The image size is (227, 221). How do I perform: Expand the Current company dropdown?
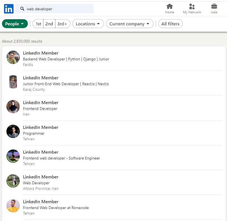(x=130, y=24)
